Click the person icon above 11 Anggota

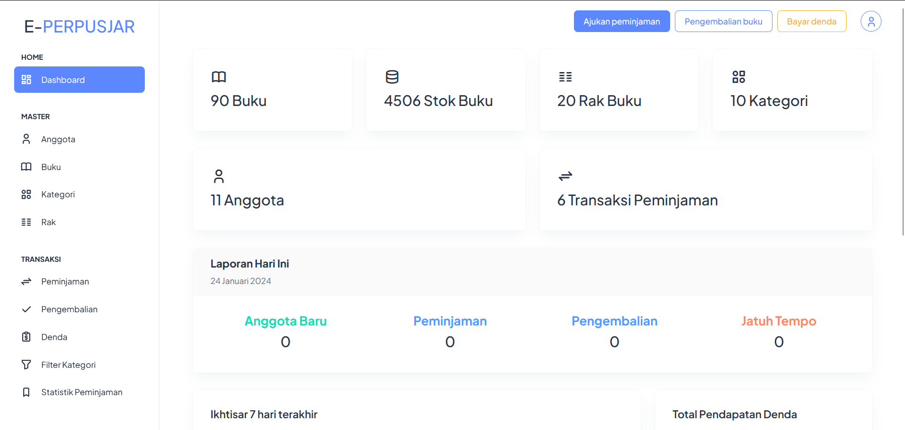219,176
